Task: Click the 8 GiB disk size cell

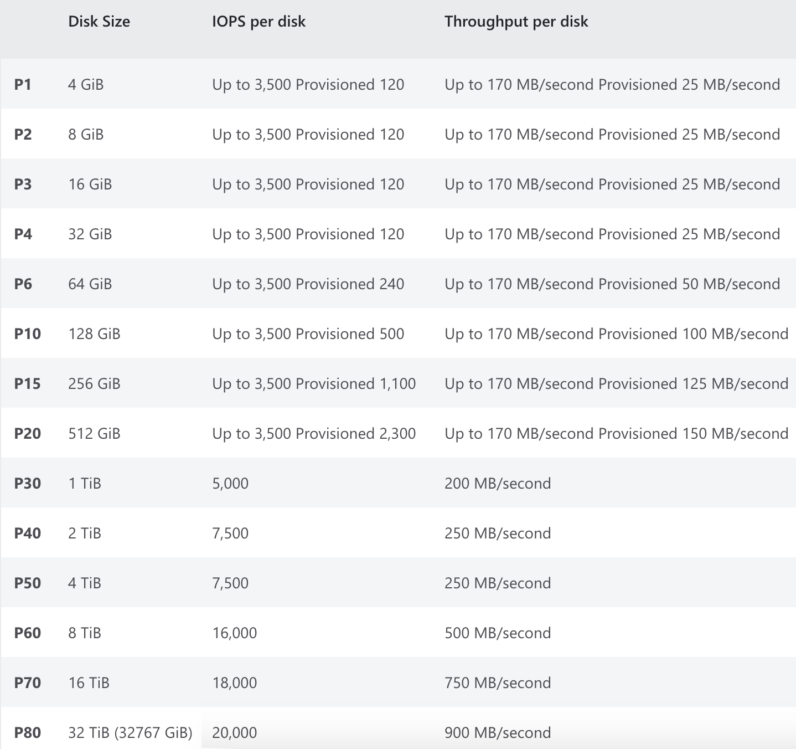Action: [86, 135]
